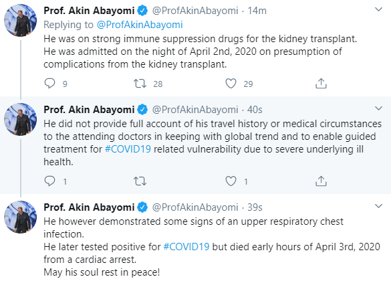The height and width of the screenshot is (283, 391).
Task: Open the first tweet's profile picture
Action: [21, 20]
